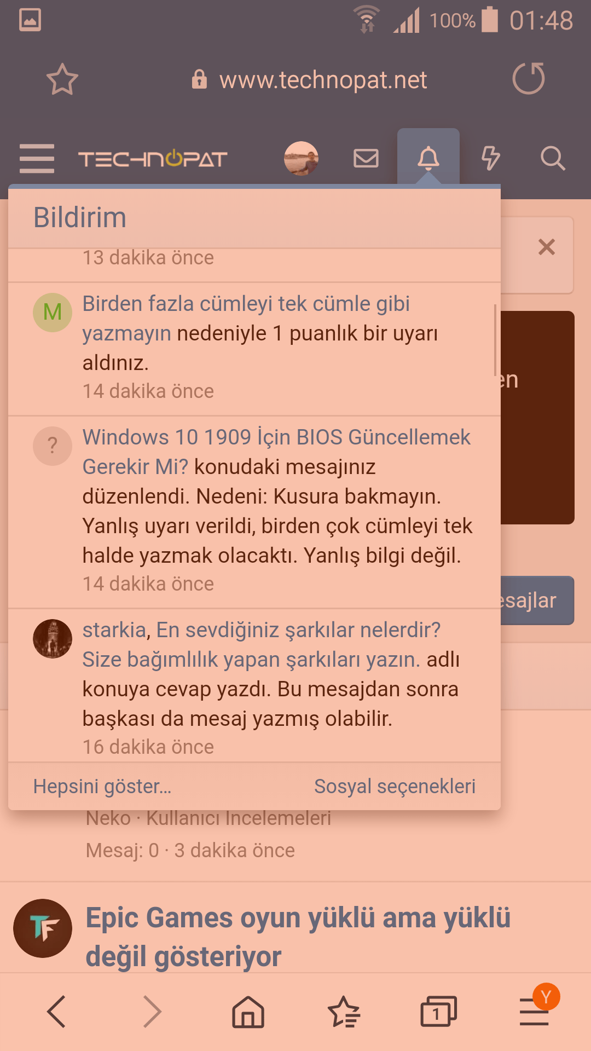Click Hepsini göster link
Image resolution: width=591 pixels, height=1051 pixels.
pyautogui.click(x=102, y=787)
